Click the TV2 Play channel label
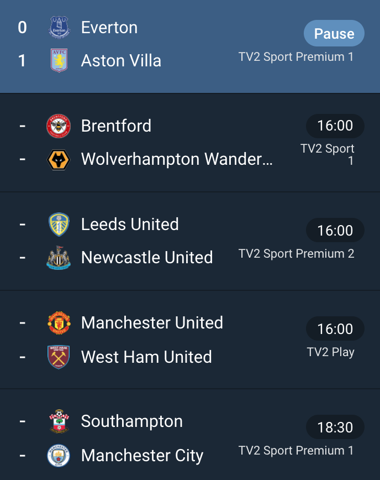This screenshot has width=380, height=480. (330, 352)
